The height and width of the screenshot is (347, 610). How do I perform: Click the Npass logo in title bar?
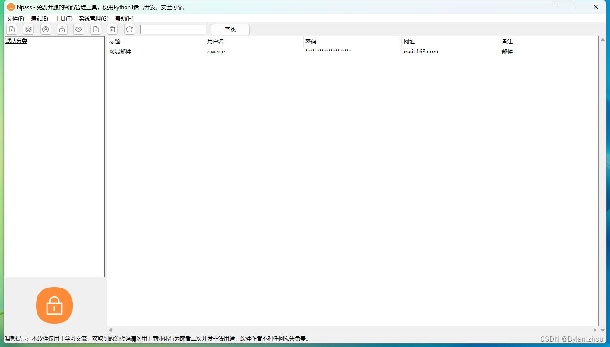(x=10, y=7)
